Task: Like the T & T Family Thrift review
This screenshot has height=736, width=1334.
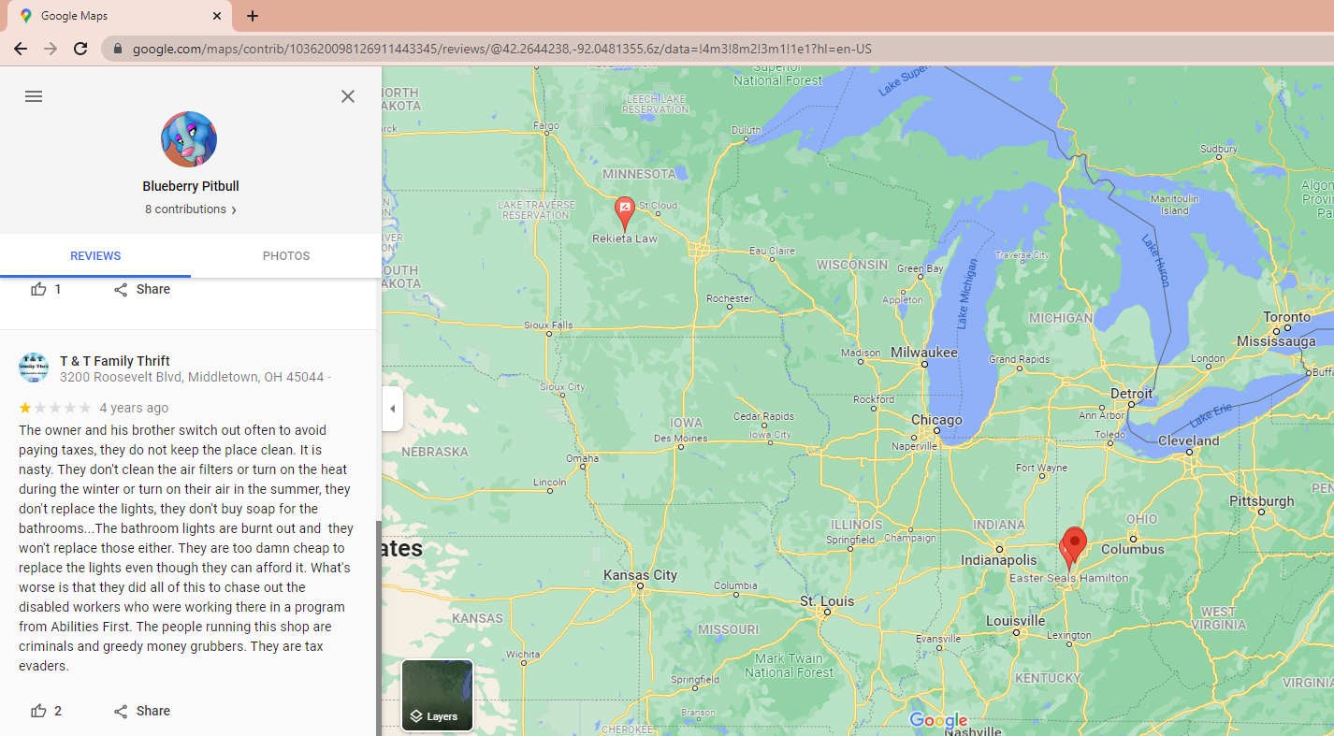Action: point(46,711)
